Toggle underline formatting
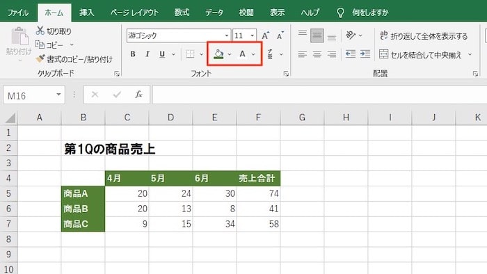 coord(162,54)
